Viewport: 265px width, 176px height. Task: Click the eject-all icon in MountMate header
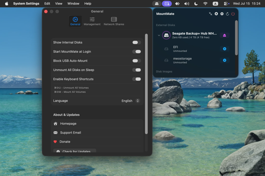click(x=216, y=14)
